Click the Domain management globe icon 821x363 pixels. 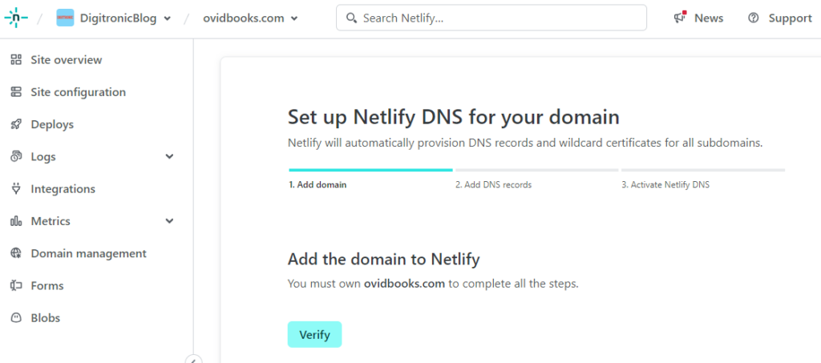pos(16,253)
